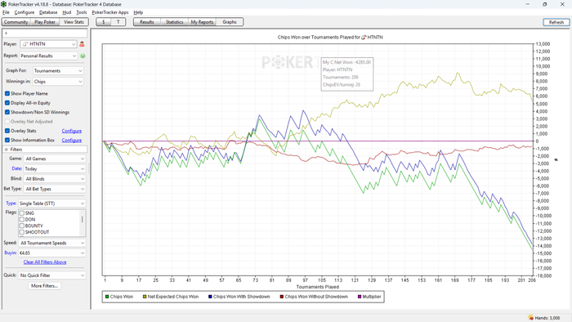Click the Chips Won green legend marker
The height and width of the screenshot is (322, 572).
pyautogui.click(x=107, y=297)
